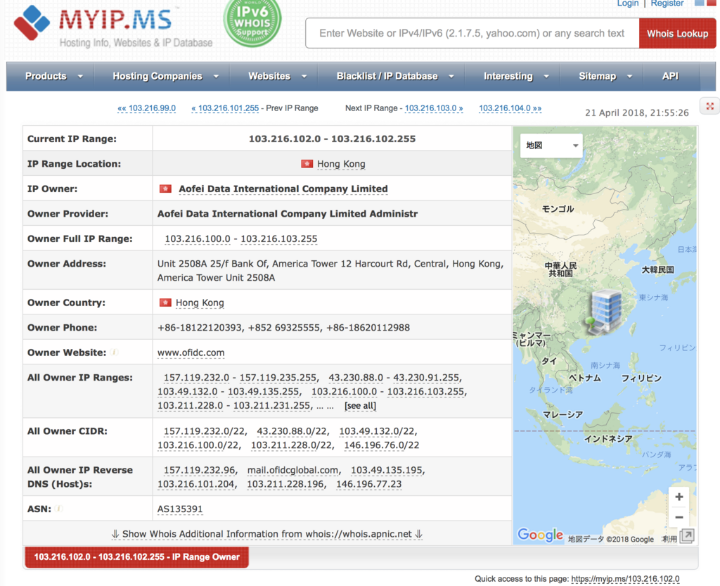Go to previous range 103.216.99.0
Viewport: 720px width, 586px height.
coord(146,108)
